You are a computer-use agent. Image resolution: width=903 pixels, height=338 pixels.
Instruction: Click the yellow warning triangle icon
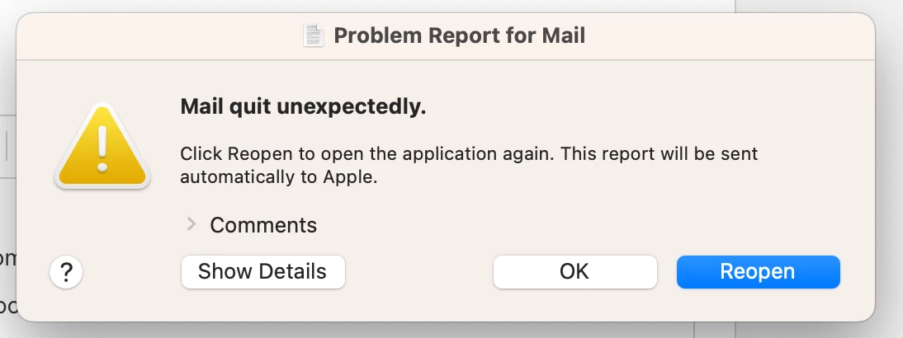[x=102, y=148]
